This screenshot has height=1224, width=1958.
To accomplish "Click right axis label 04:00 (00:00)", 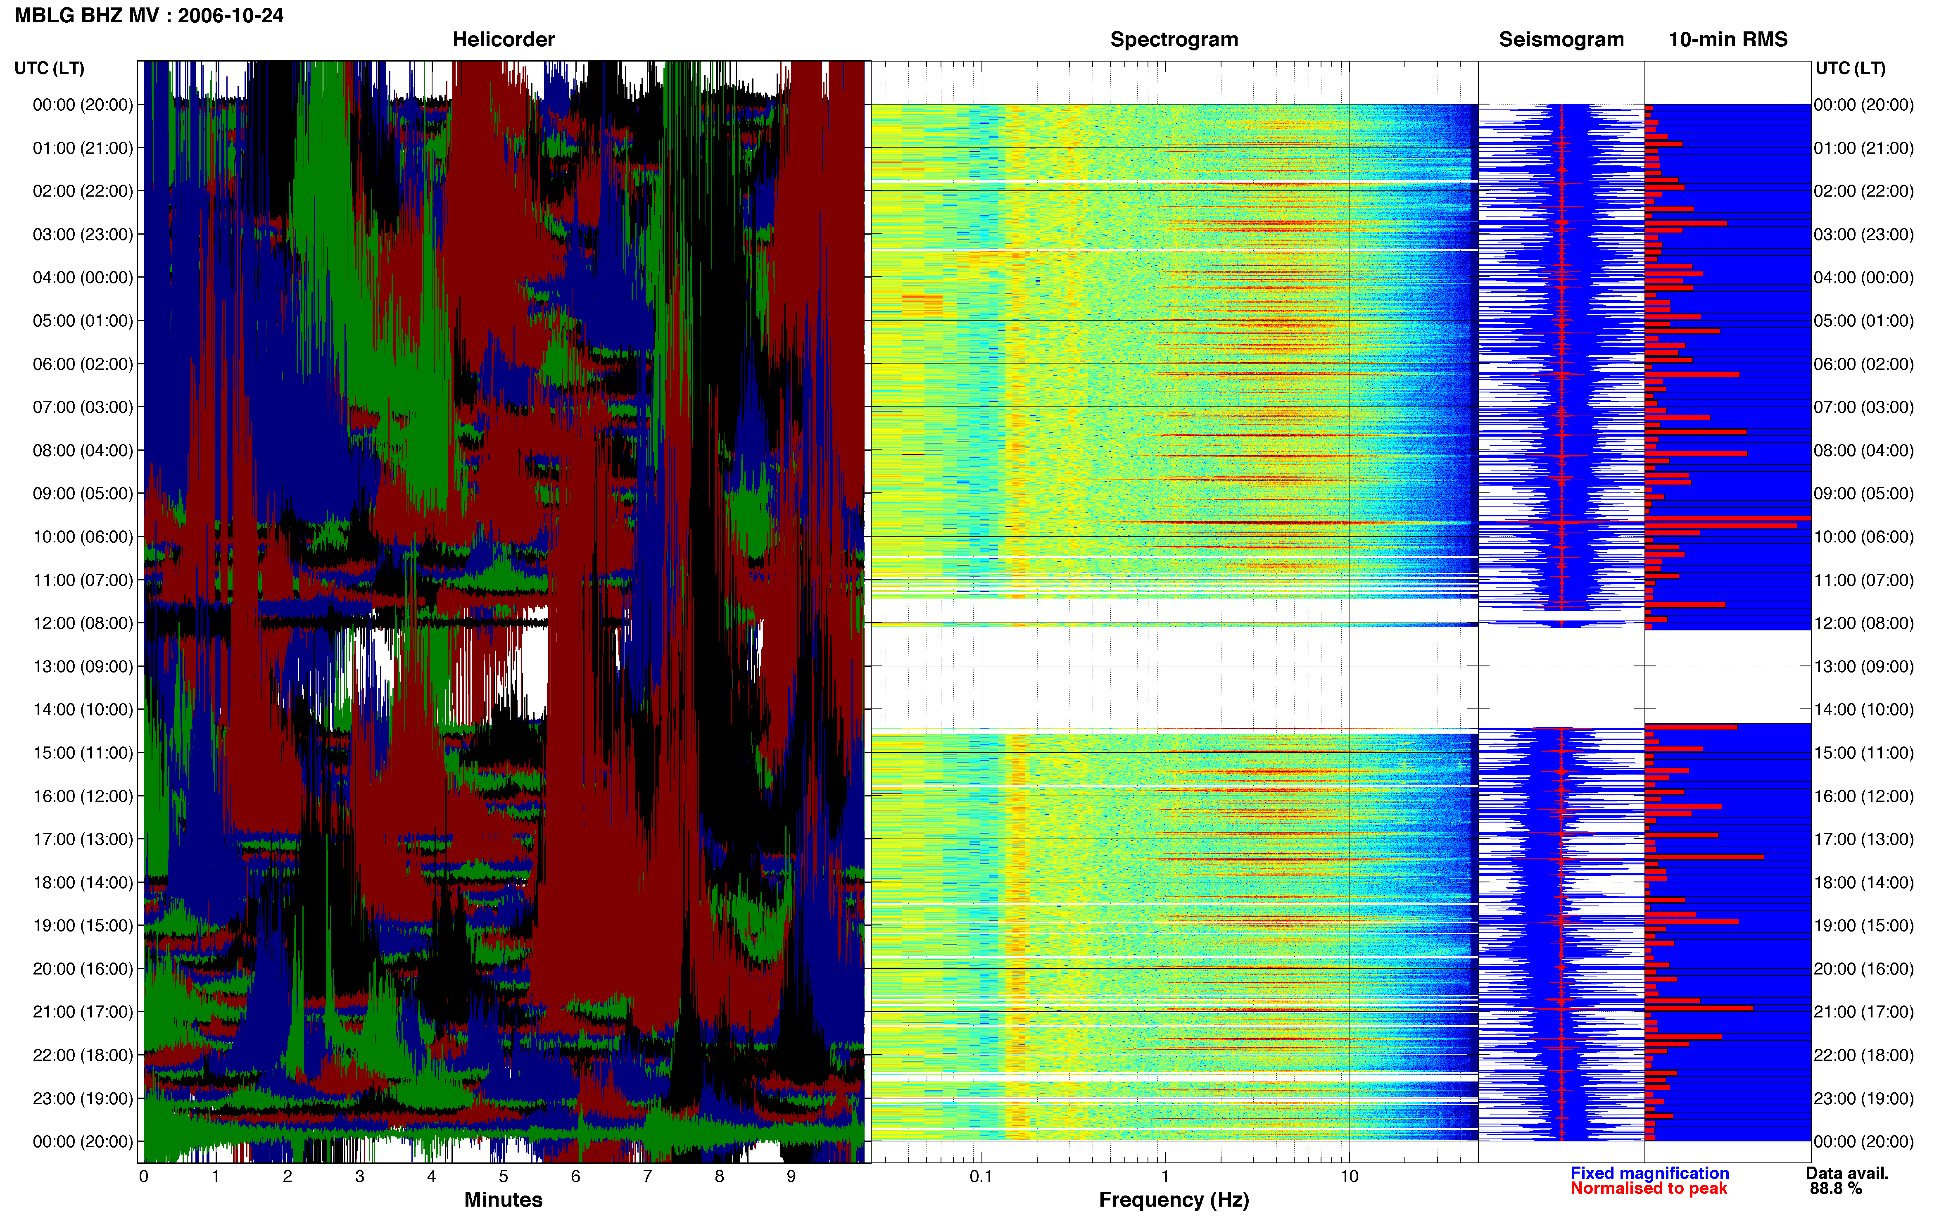I will [x=1863, y=278].
